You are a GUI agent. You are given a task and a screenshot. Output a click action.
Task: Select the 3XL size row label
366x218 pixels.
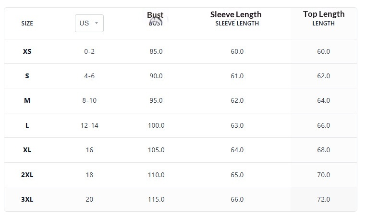point(27,199)
